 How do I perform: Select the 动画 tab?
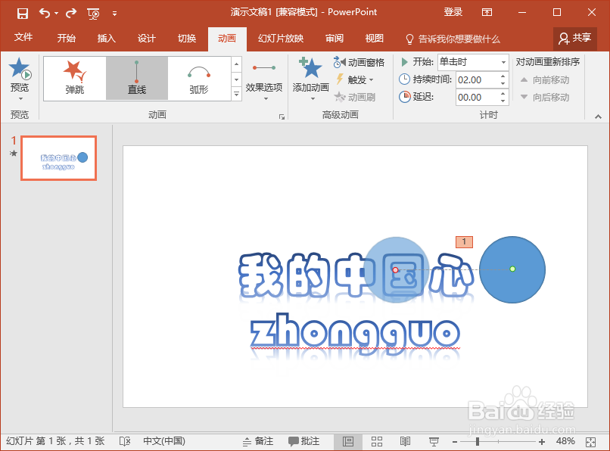[227, 39]
